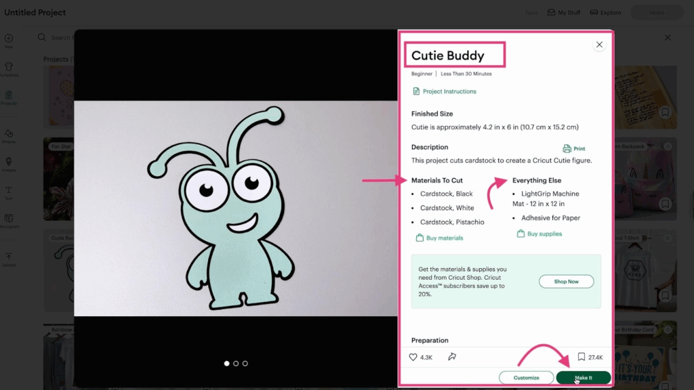Open the Fan Star project thumbnail
The image size is (694, 390).
click(x=58, y=179)
